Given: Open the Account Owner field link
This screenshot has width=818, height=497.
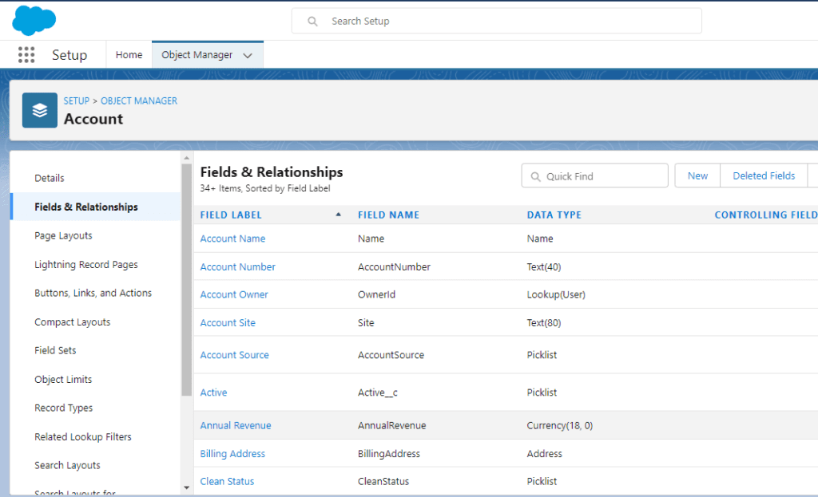Looking at the screenshot, I should 234,294.
